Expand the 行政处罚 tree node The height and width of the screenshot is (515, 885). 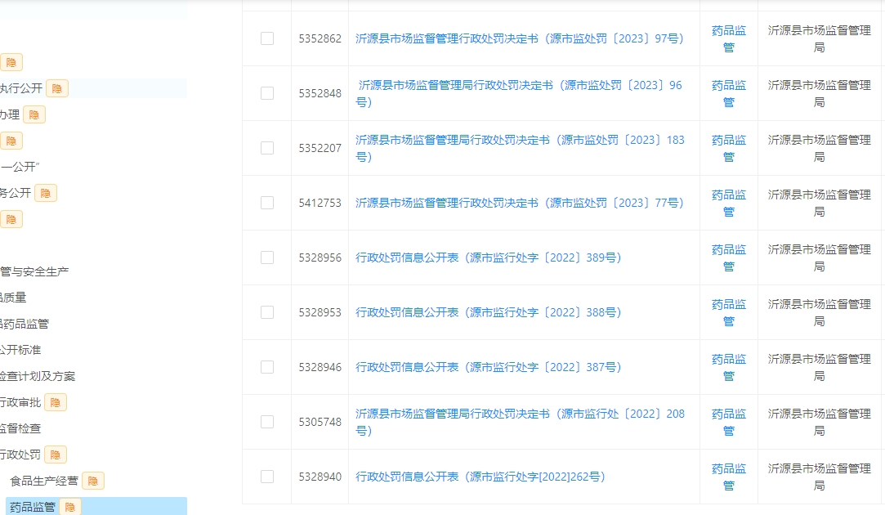(20, 455)
